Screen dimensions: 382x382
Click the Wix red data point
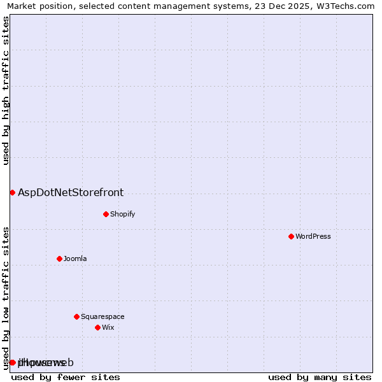point(97,327)
